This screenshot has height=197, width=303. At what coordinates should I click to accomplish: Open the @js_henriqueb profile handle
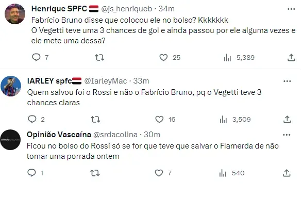(127, 9)
